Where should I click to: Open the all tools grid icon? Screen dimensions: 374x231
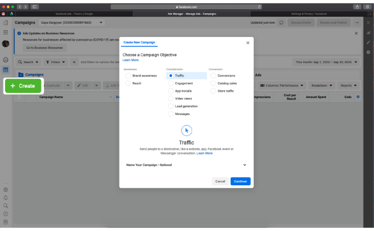[x=6, y=32]
